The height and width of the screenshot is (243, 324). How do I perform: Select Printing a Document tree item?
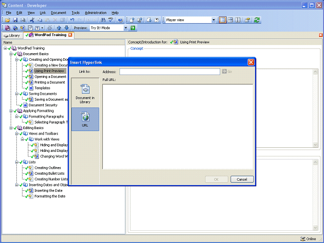(x=50, y=82)
